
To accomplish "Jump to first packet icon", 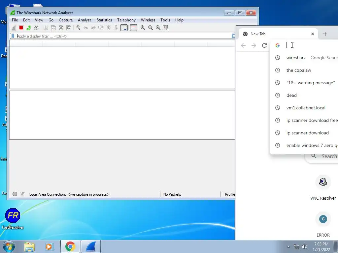I will [x=109, y=28].
